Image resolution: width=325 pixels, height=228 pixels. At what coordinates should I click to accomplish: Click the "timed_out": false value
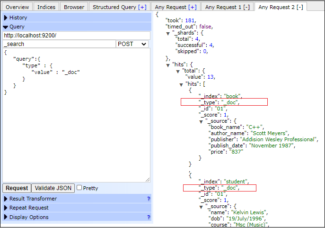(x=205, y=27)
